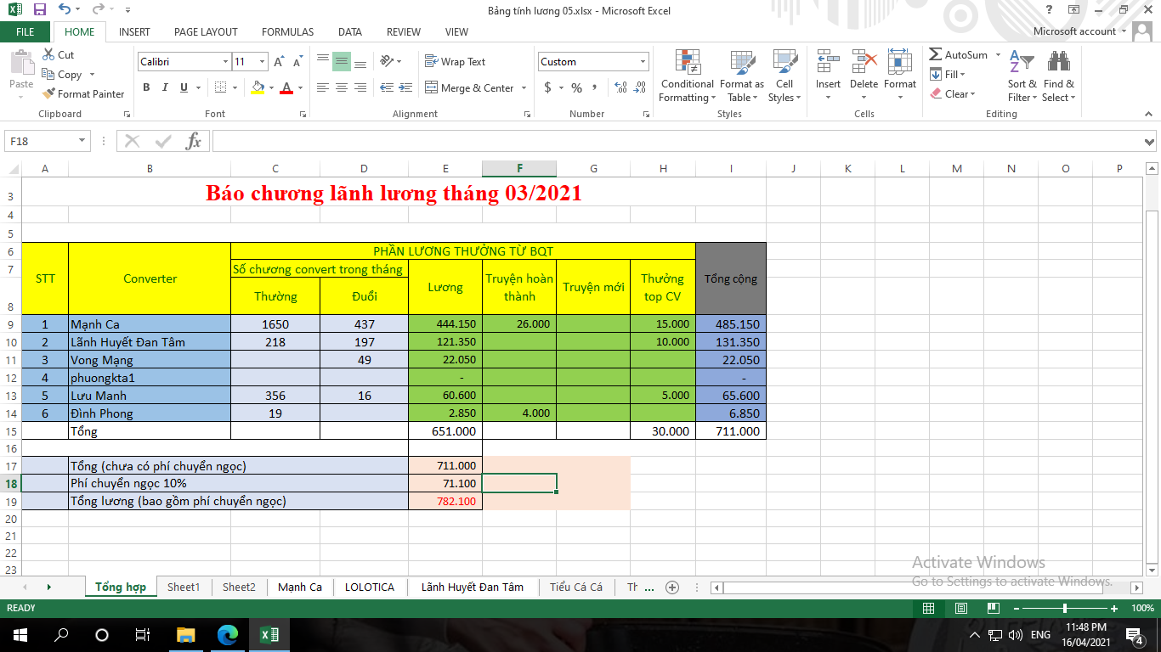Click the Save icon in quick access toolbar

pyautogui.click(x=40, y=10)
